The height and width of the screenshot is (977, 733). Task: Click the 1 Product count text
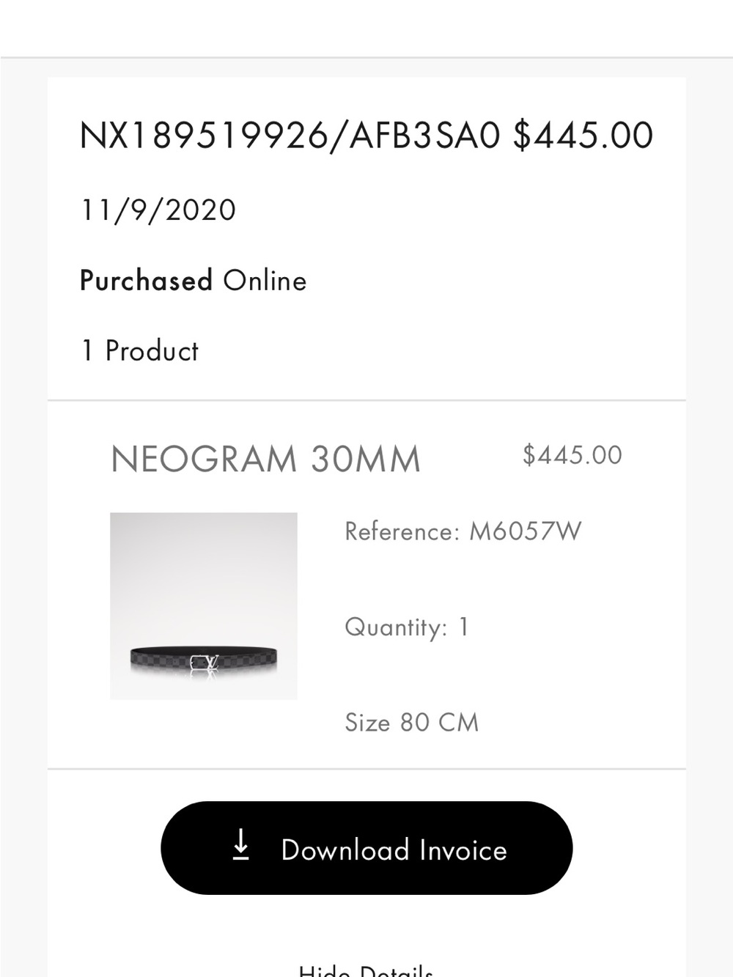tap(139, 351)
